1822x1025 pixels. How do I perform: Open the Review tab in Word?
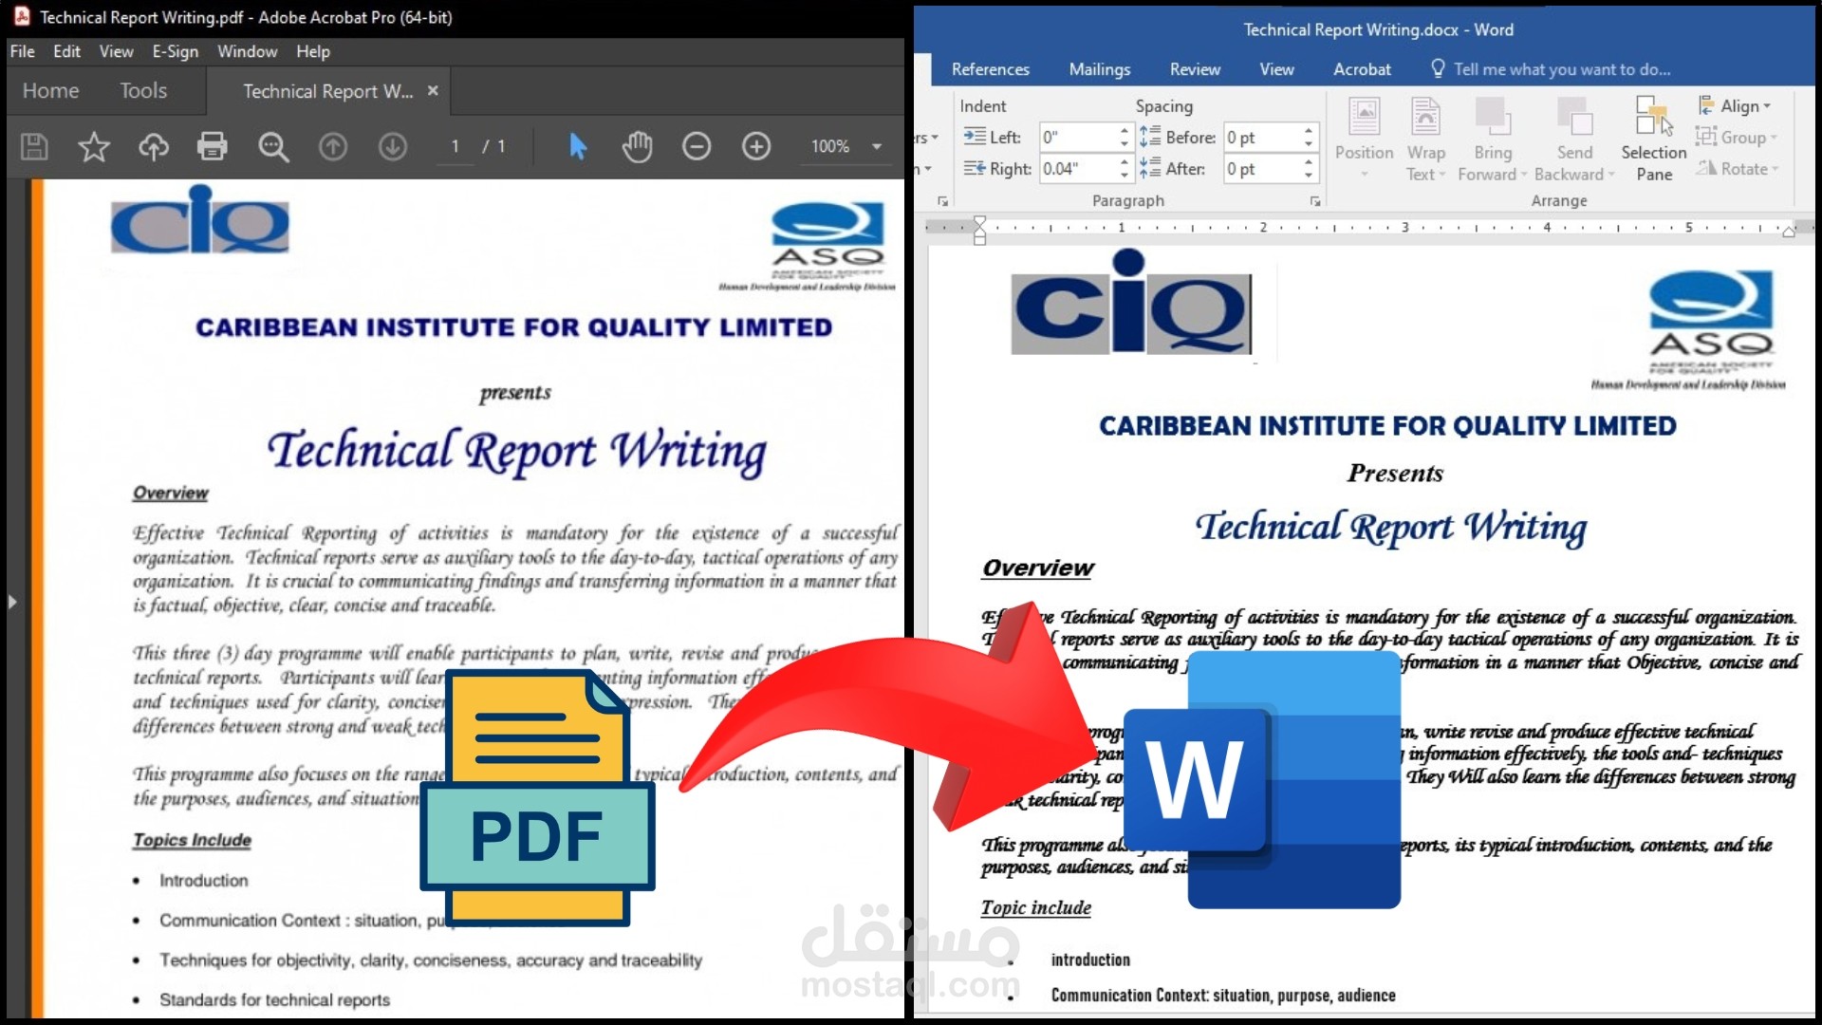pyautogui.click(x=1195, y=69)
